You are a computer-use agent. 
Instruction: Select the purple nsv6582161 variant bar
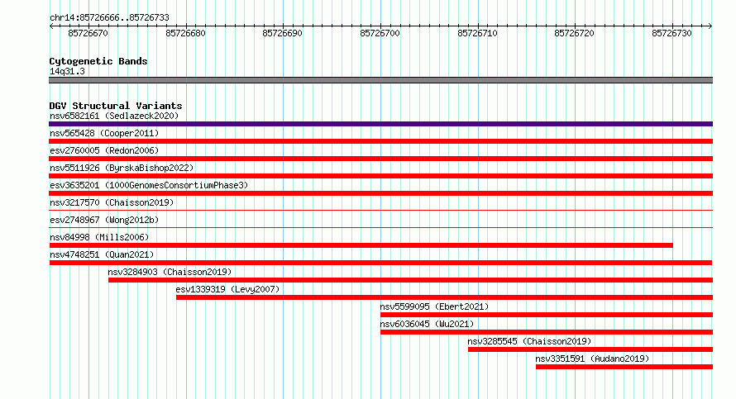click(x=380, y=124)
